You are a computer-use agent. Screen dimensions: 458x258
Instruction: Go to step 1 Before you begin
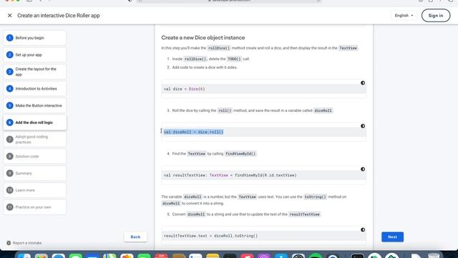pos(35,38)
